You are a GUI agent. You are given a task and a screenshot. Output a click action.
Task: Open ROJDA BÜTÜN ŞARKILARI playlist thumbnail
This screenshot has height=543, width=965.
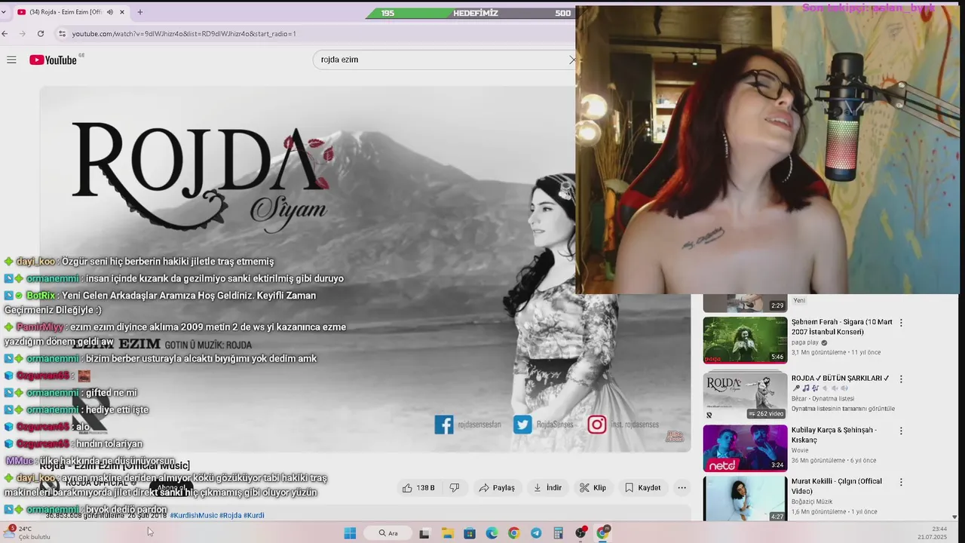point(745,397)
